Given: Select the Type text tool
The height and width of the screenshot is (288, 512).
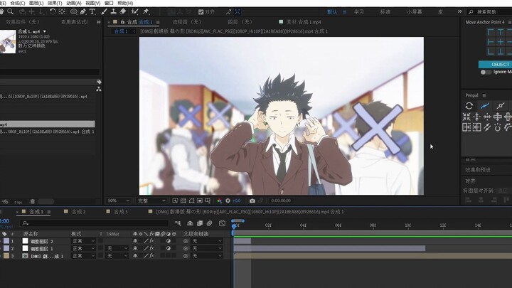Looking at the screenshot, I should point(92,12).
